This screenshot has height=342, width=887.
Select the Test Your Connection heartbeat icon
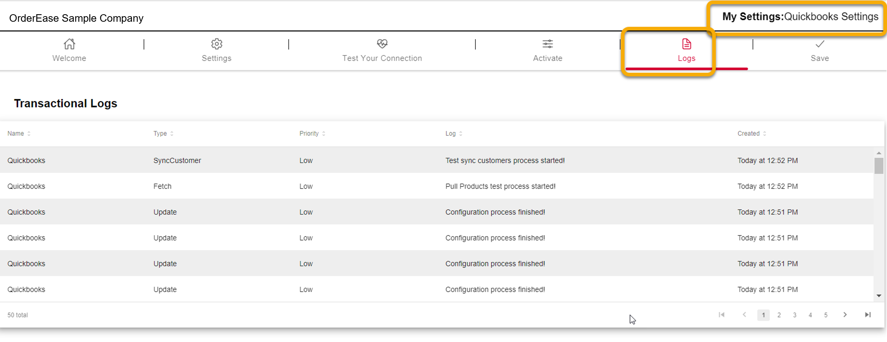coord(382,44)
